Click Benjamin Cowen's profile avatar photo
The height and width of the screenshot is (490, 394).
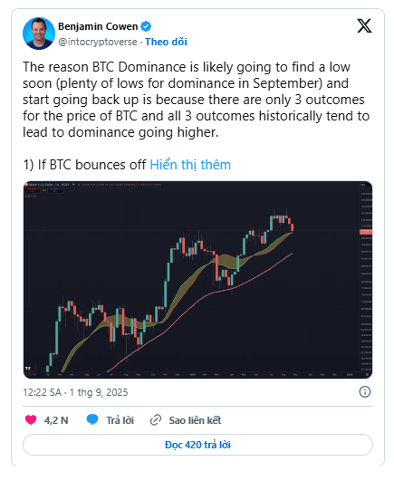click(39, 34)
